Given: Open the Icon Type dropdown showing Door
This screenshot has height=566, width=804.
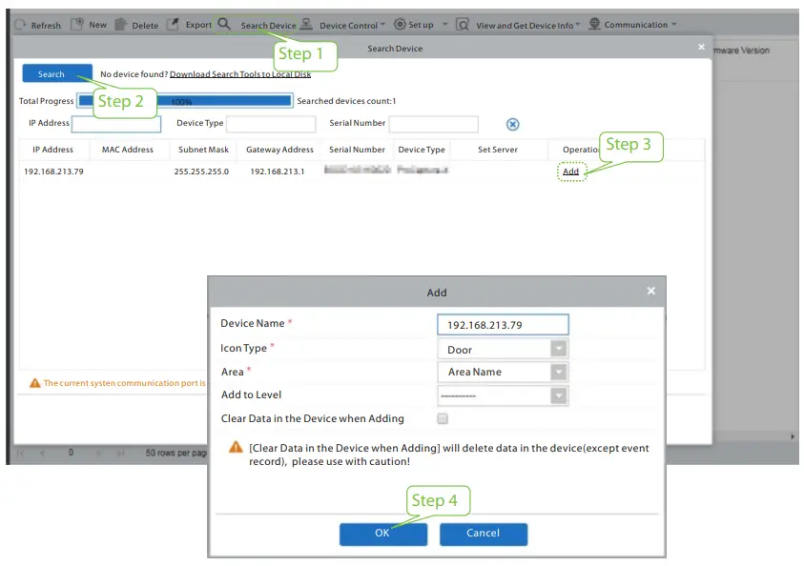Looking at the screenshot, I should pyautogui.click(x=559, y=349).
